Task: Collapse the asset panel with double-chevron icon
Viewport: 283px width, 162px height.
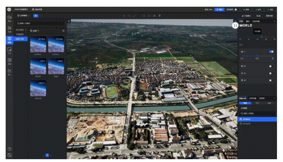Action: point(69,22)
